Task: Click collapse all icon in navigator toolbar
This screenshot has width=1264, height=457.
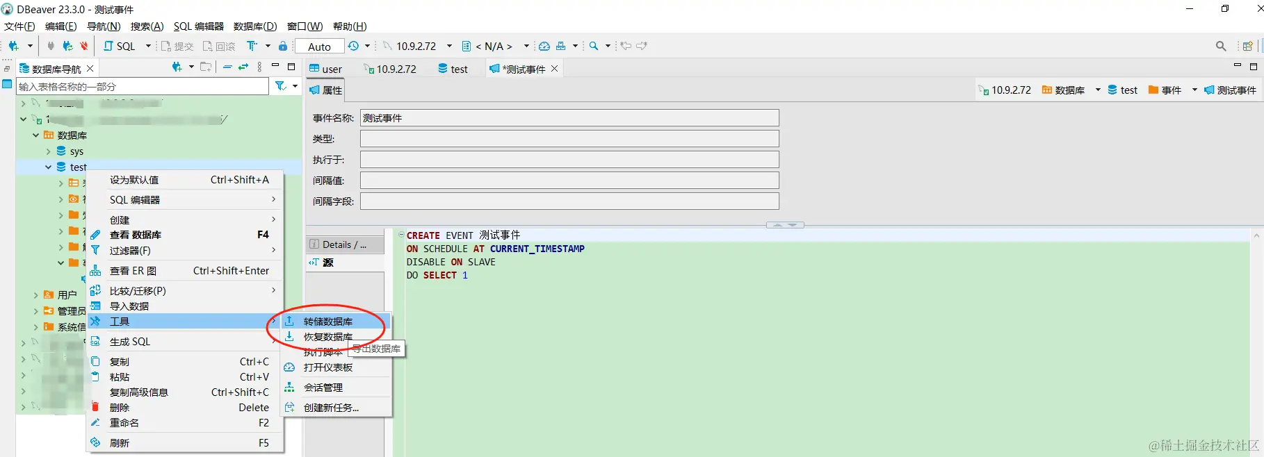Action: point(227,67)
